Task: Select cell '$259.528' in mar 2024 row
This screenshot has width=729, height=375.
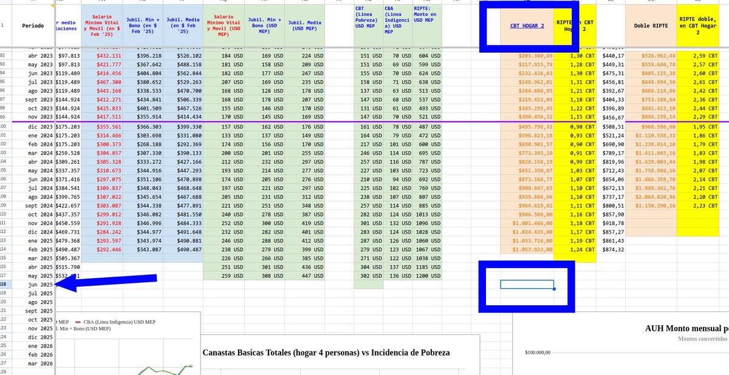Action: tap(68, 154)
